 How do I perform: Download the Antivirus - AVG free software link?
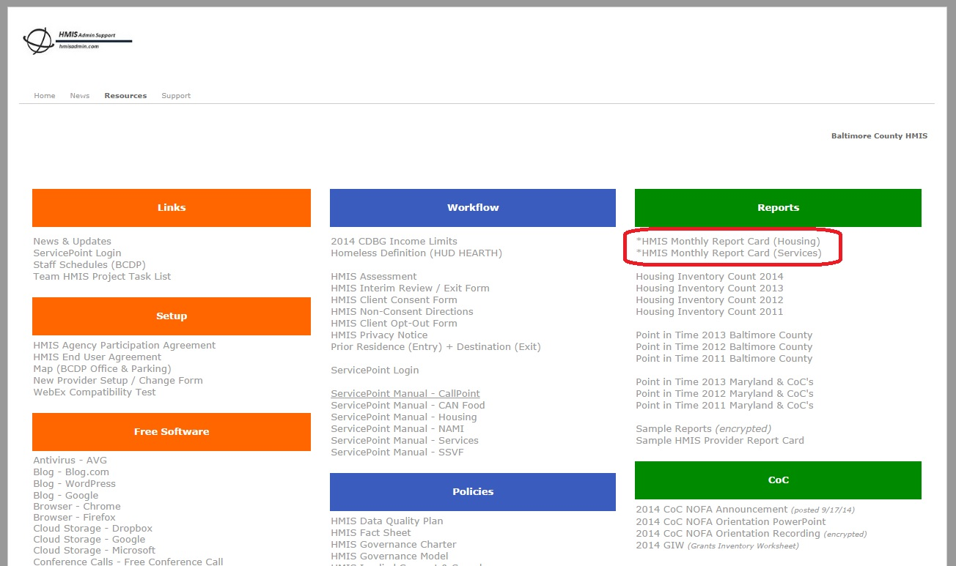click(70, 459)
